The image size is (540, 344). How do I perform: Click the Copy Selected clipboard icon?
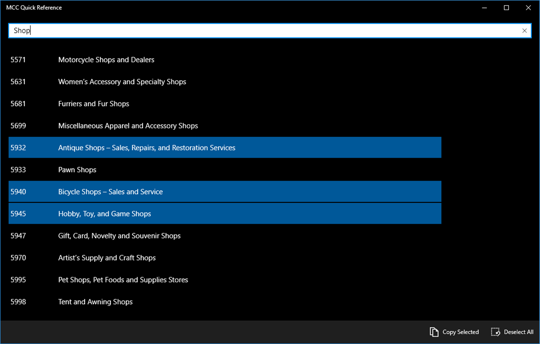click(x=434, y=332)
